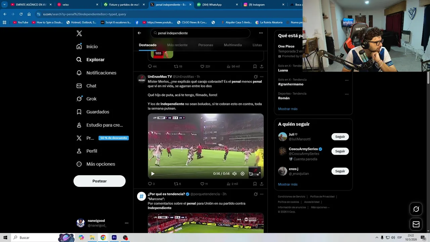Open Guardados bookmarks page

click(93, 112)
